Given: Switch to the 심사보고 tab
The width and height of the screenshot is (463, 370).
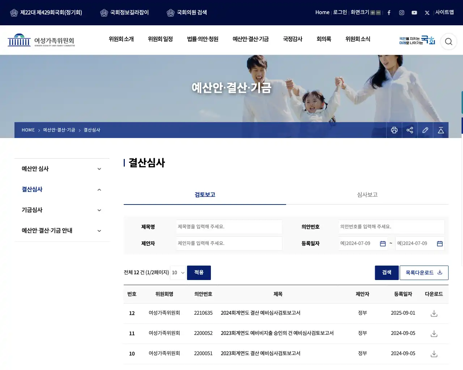Looking at the screenshot, I should coord(367,195).
